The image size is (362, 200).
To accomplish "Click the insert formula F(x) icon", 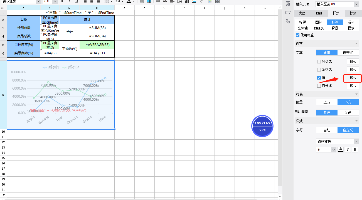I will pos(179,1).
